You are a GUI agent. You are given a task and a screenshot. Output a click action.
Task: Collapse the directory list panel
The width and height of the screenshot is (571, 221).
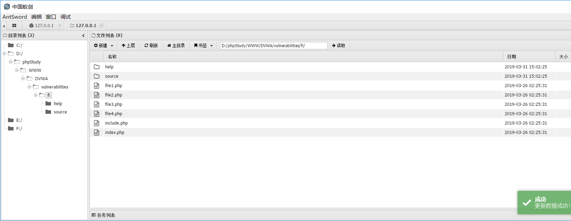point(83,35)
